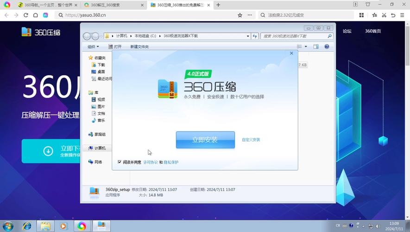Switch to the 360导航 tab
This screenshot has width=410, height=232.
47,5
